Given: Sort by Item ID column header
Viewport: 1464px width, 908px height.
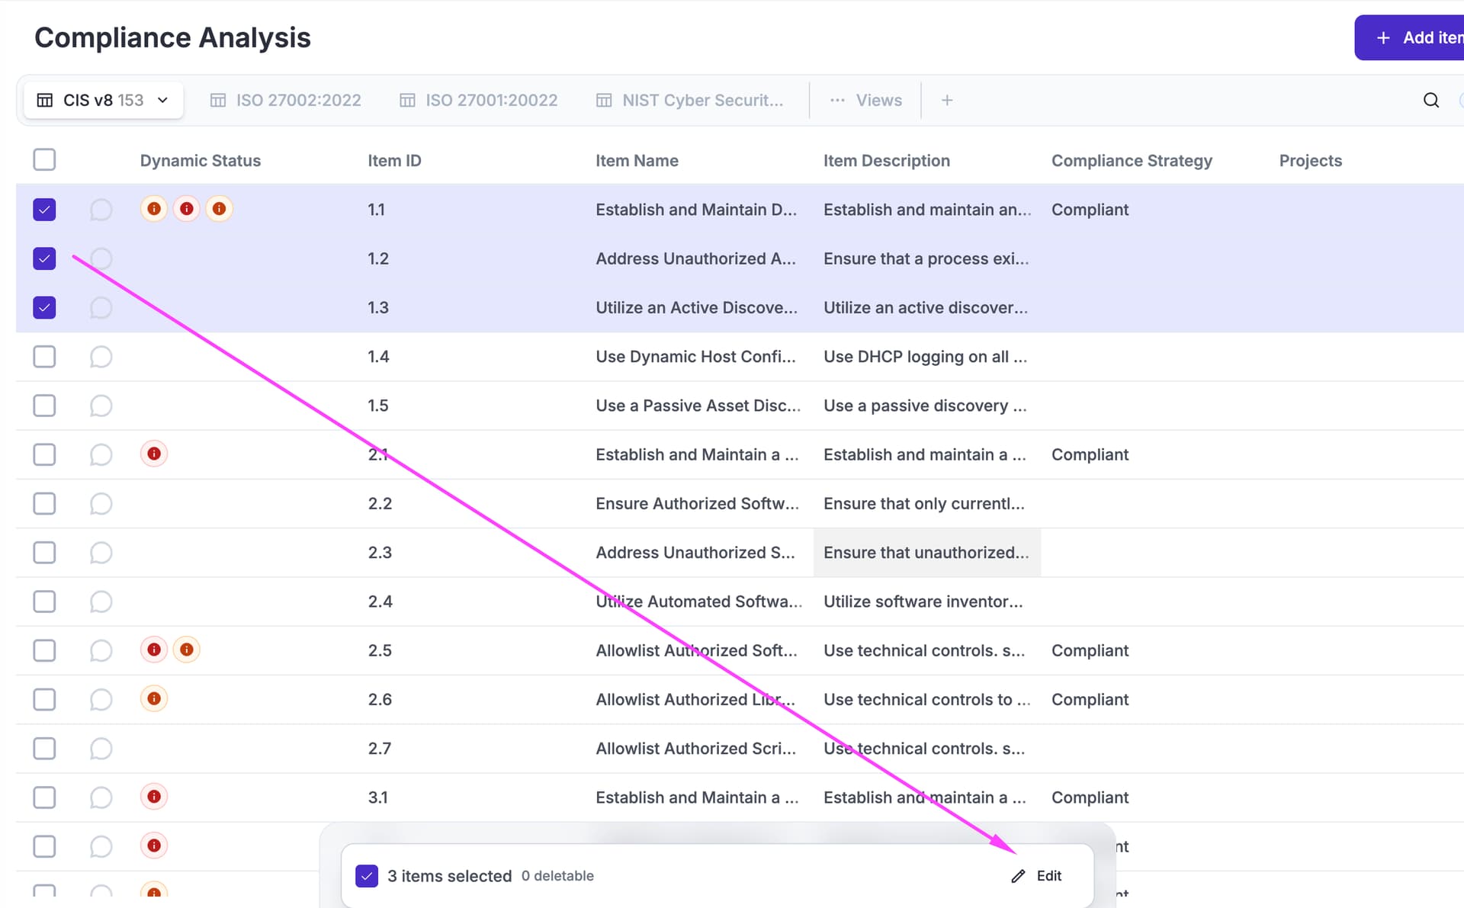Looking at the screenshot, I should (394, 161).
